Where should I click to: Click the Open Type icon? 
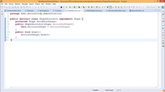97,7
